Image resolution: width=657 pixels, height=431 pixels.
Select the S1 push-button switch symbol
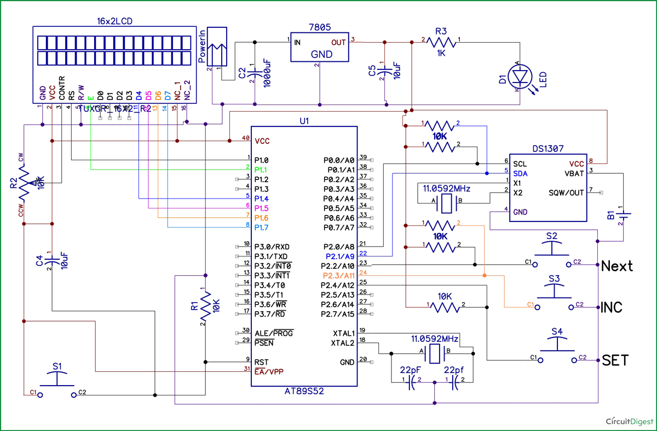[x=56, y=384]
